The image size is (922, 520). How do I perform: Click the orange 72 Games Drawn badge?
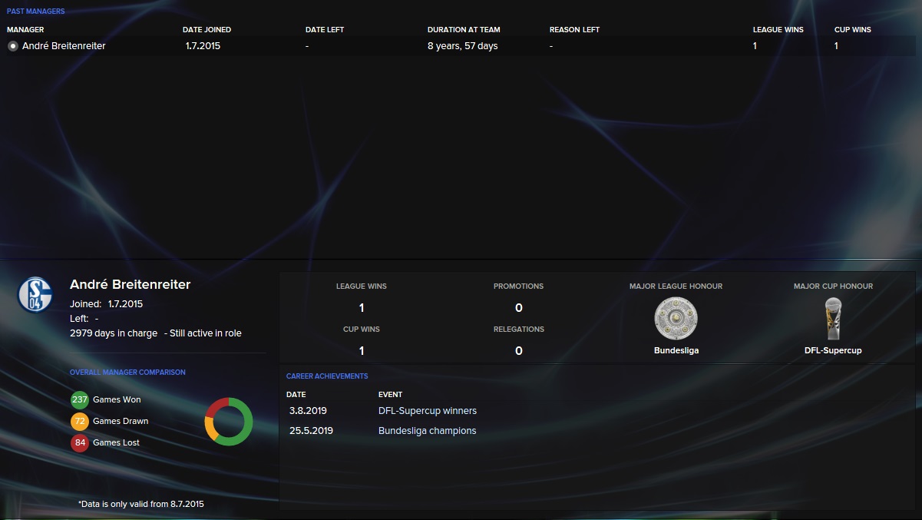[x=80, y=421]
